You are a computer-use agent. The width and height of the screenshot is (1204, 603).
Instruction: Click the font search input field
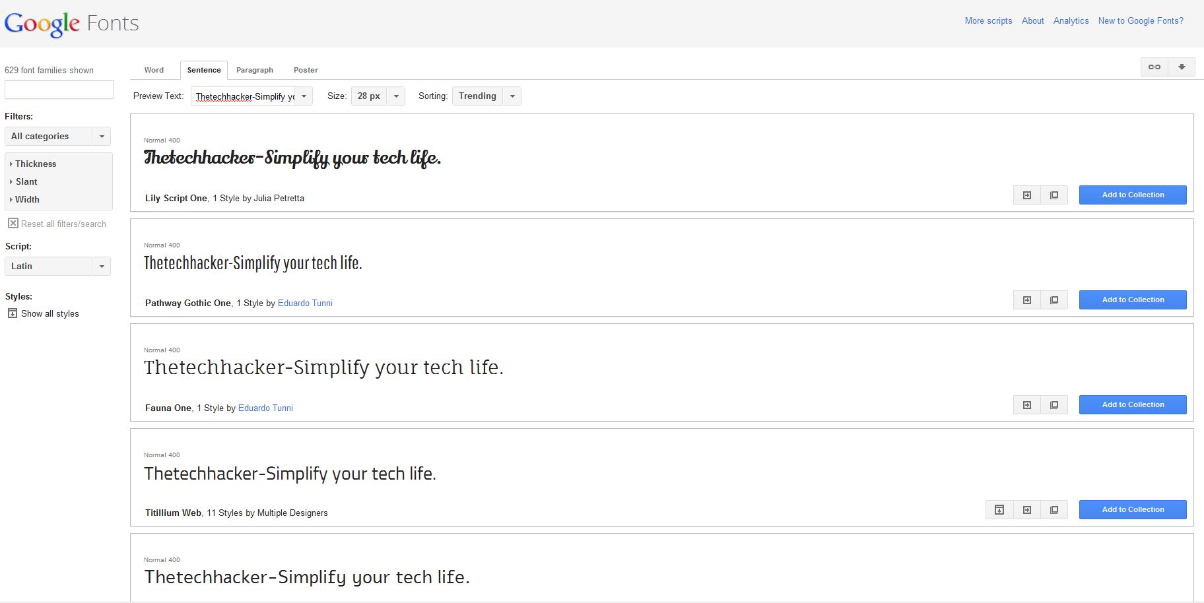tap(59, 89)
